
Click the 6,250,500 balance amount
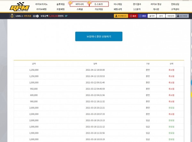click(53, 16)
